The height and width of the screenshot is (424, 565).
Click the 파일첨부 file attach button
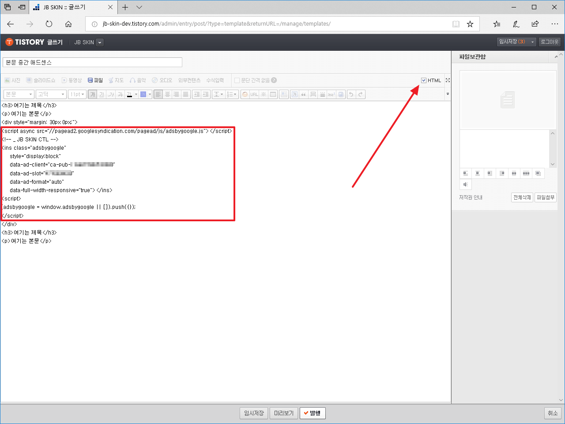pos(546,197)
